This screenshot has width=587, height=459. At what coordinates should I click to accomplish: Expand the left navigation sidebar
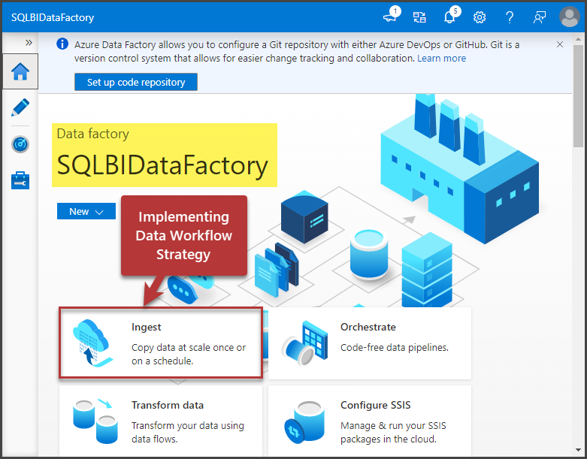point(29,43)
